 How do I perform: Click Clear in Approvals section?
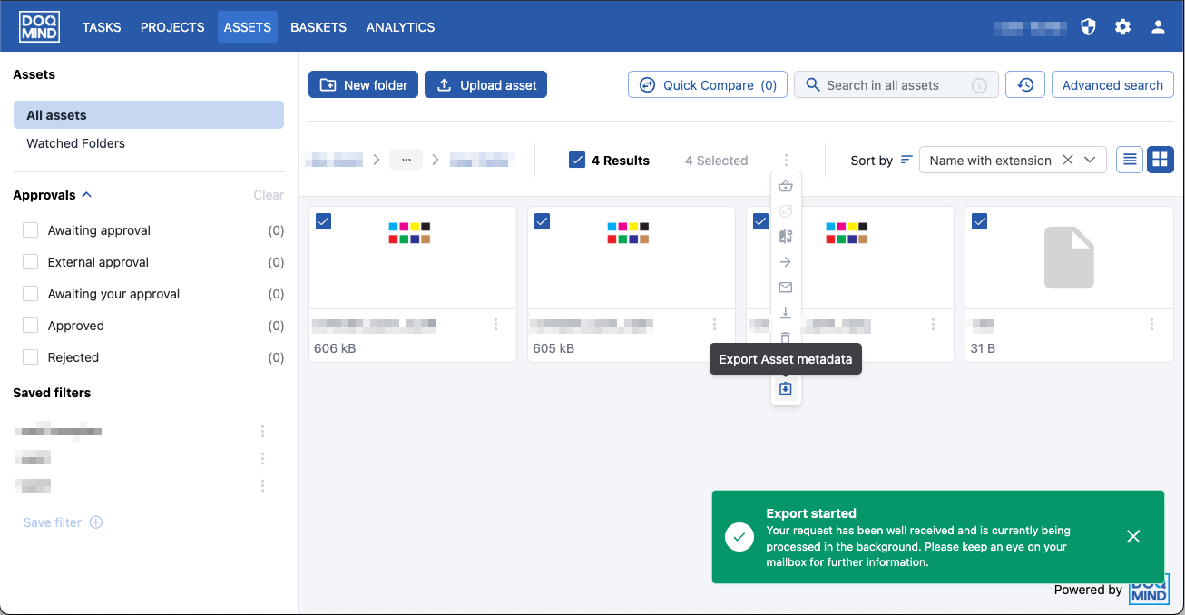click(269, 195)
